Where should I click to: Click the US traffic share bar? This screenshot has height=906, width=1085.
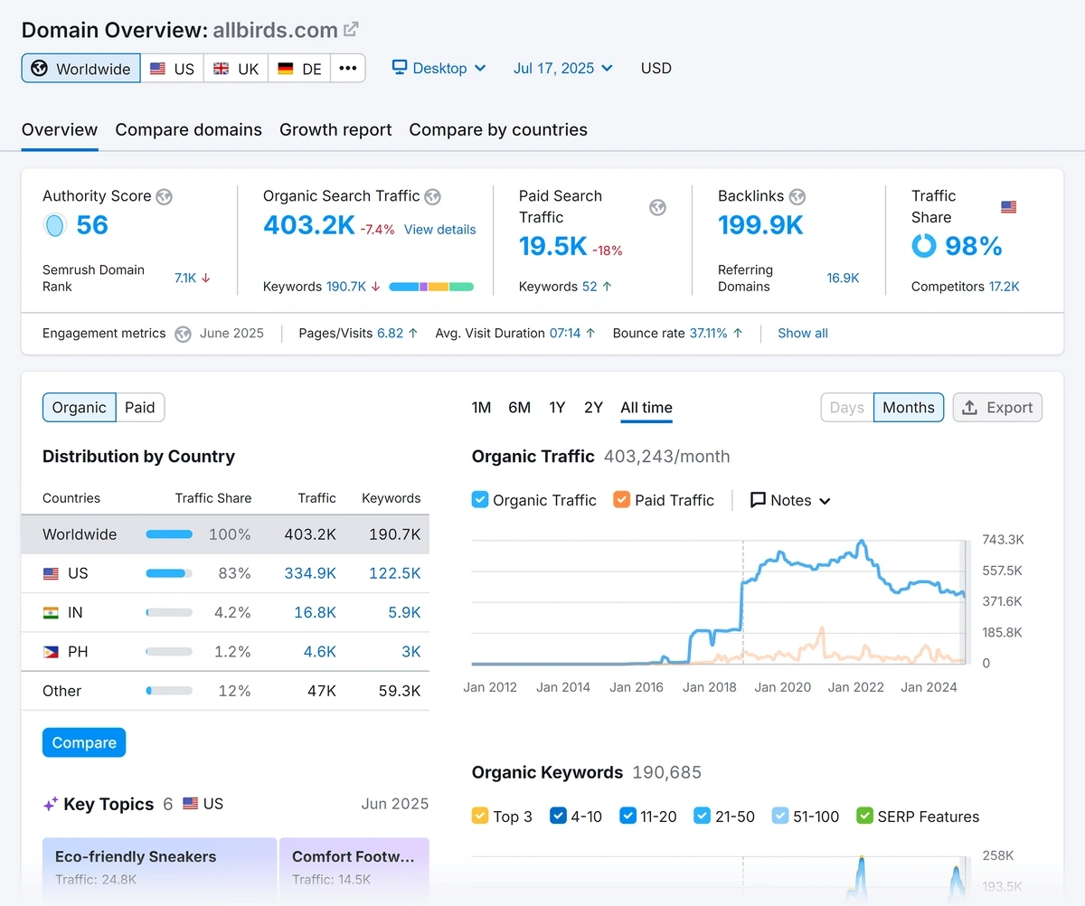[x=169, y=573]
